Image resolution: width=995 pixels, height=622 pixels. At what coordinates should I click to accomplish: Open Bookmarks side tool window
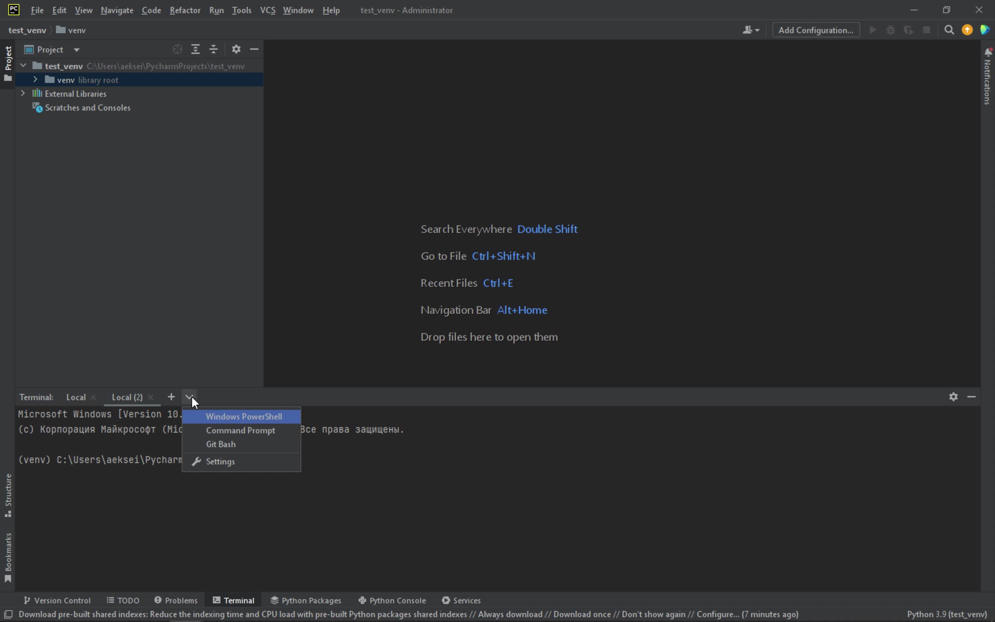coord(8,557)
